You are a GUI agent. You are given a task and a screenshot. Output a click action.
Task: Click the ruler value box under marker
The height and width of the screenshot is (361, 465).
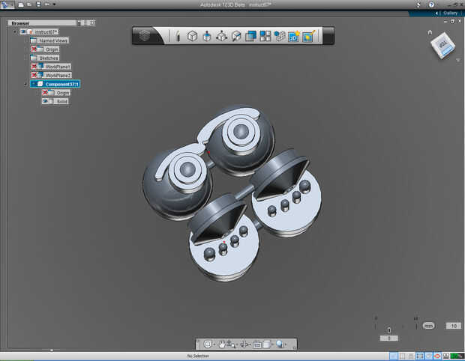388,339
